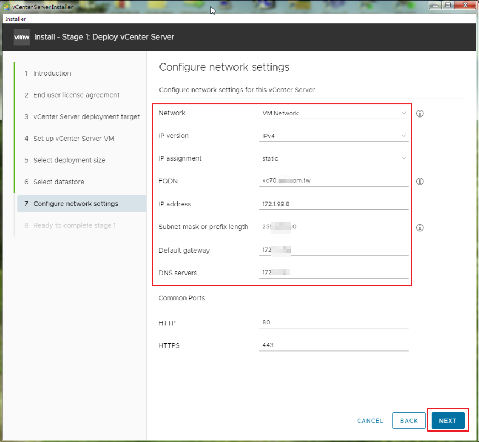Click the Common Ports heading
Screen dimensions: 479x442
pyautogui.click(x=182, y=298)
